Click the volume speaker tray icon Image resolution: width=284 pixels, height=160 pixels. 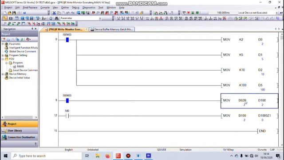click(x=256, y=156)
